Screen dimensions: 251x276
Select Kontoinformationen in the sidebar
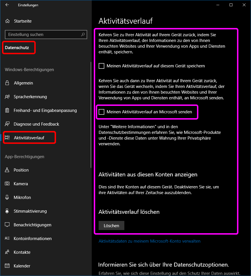click(x=33, y=239)
